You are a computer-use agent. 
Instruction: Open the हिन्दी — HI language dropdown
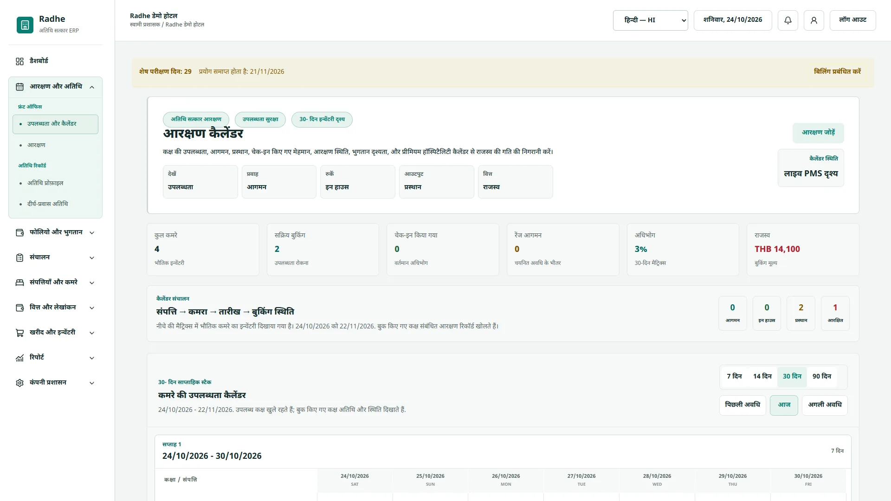[651, 20]
